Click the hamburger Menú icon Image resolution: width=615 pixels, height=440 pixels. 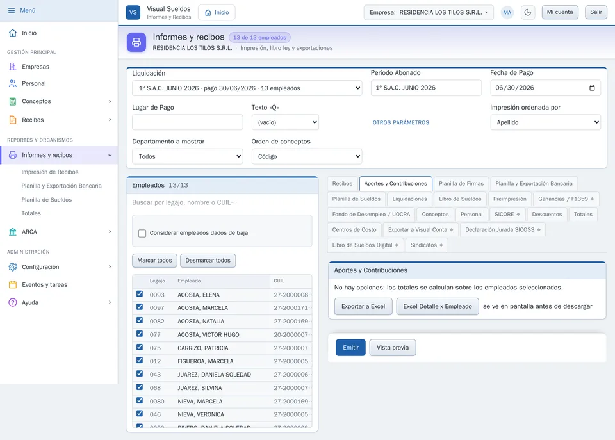[x=12, y=11]
